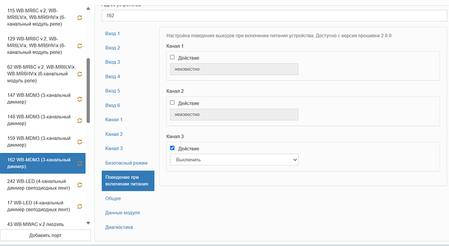449x246 pixels.
Task: Click device list scrollbar up arrow
Action: [x=88, y=8]
